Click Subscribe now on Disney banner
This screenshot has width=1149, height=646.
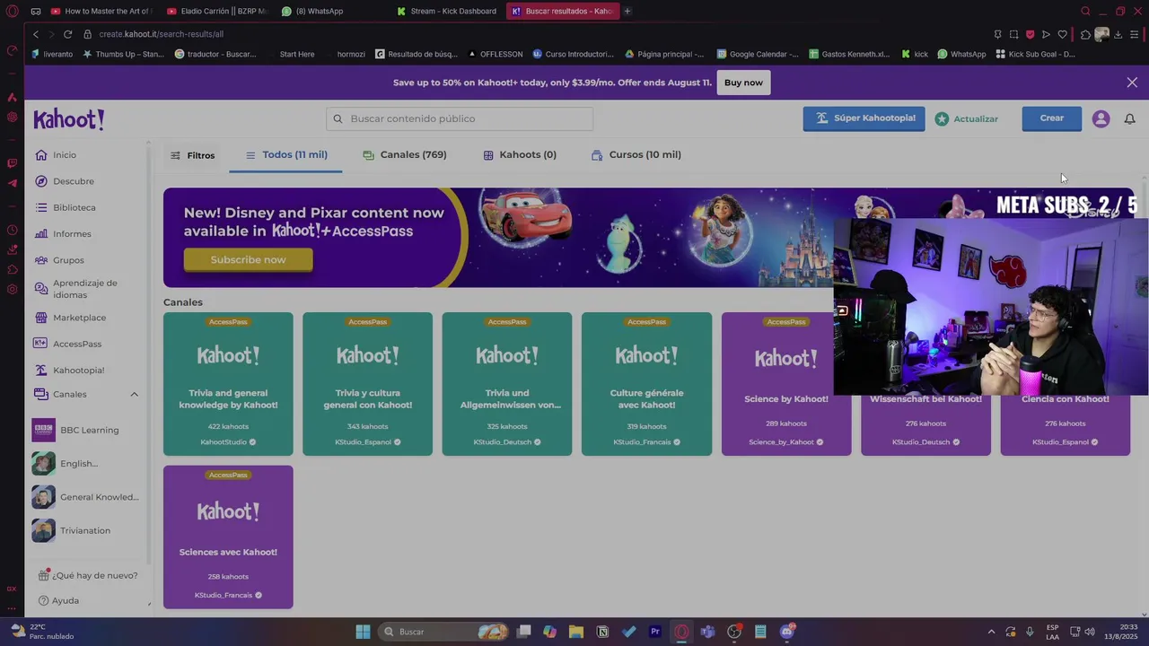[x=248, y=259]
